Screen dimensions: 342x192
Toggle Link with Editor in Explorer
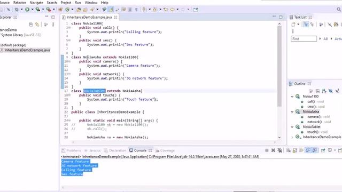pyautogui.click(x=37, y=25)
